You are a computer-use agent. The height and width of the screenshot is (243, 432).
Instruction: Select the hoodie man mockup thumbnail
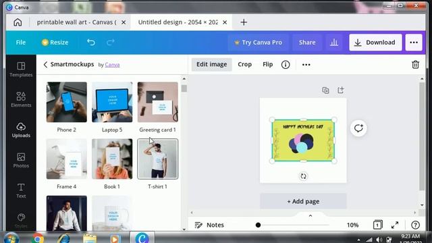pyautogui.click(x=67, y=213)
